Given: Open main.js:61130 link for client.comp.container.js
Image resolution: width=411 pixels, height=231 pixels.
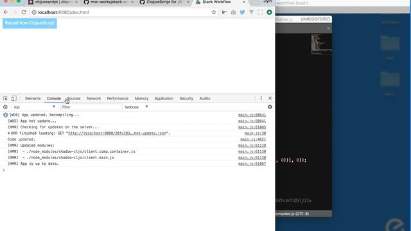Looking at the screenshot, I should pos(252,151).
